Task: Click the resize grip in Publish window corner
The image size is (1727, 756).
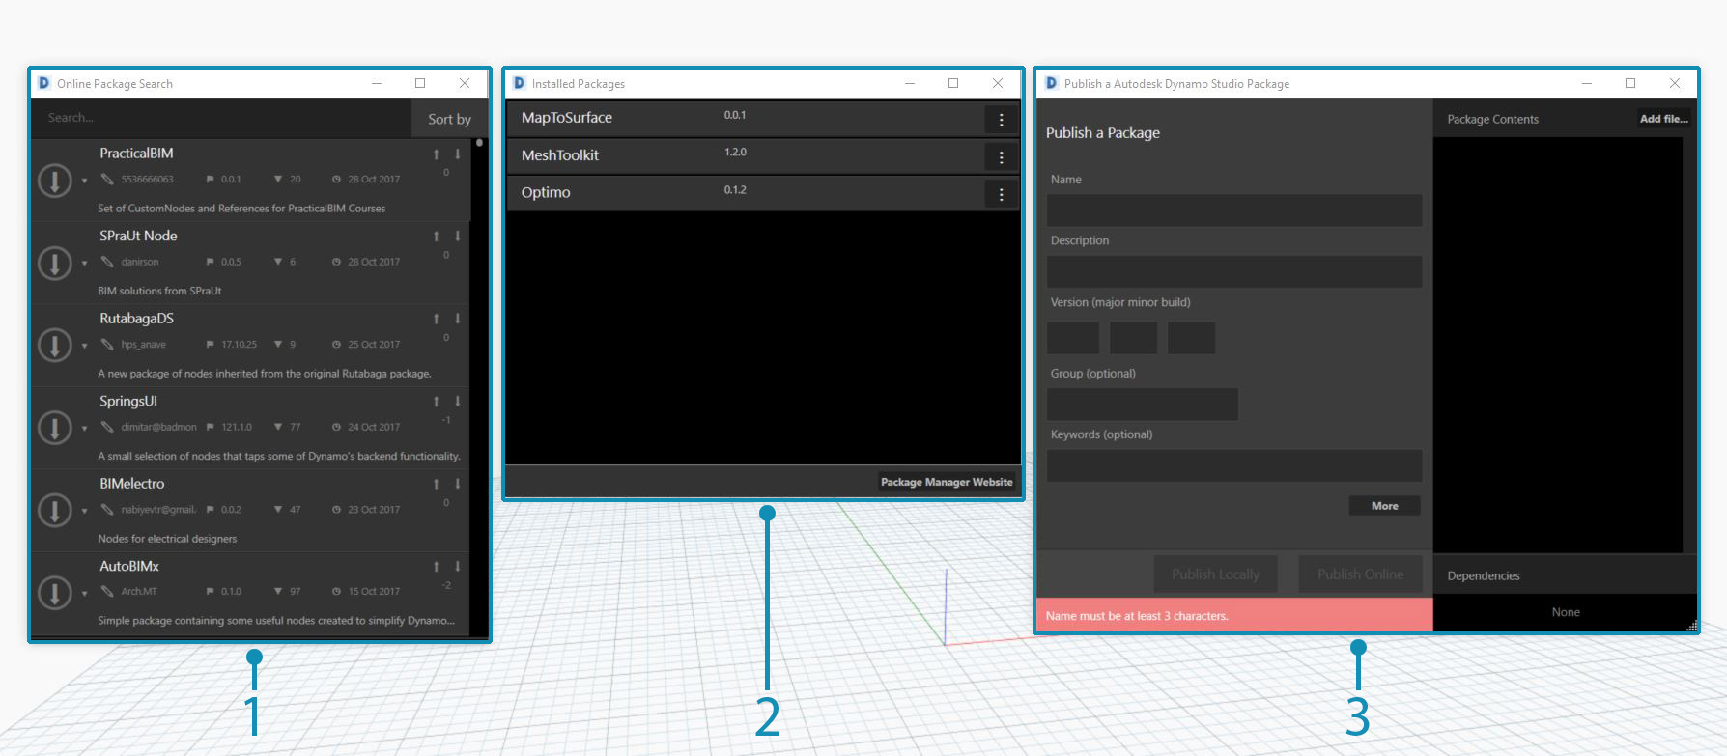Action: tap(1691, 626)
